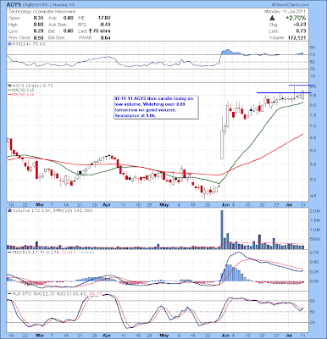Click the Last price 8.73 in the right column
Viewport: 327px width, 339px height.
tap(301, 31)
